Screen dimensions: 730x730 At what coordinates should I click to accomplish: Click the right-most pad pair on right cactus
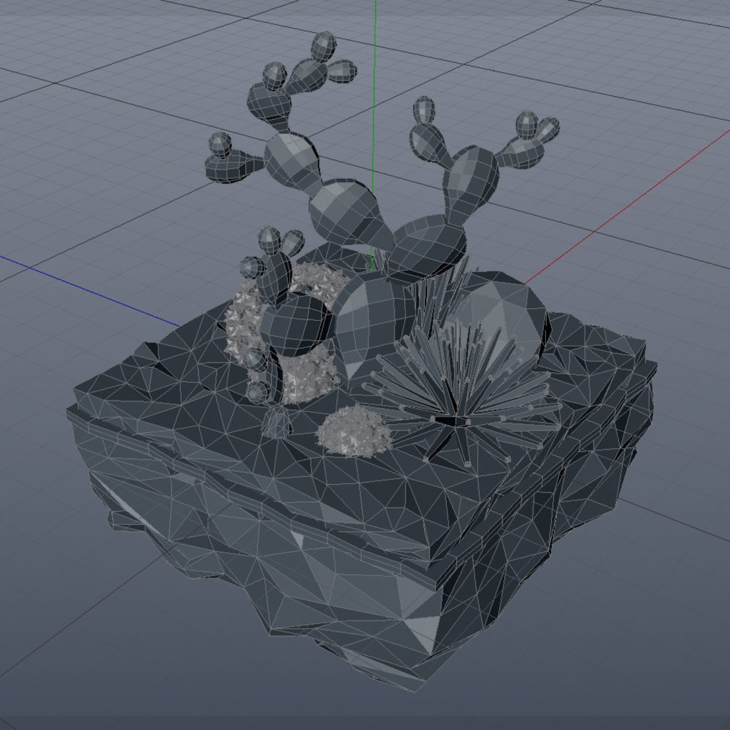533,134
